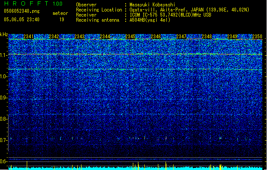The image size is (267, 170).
Task: Select the file name 0506052340.png
Action: click(x=22, y=11)
